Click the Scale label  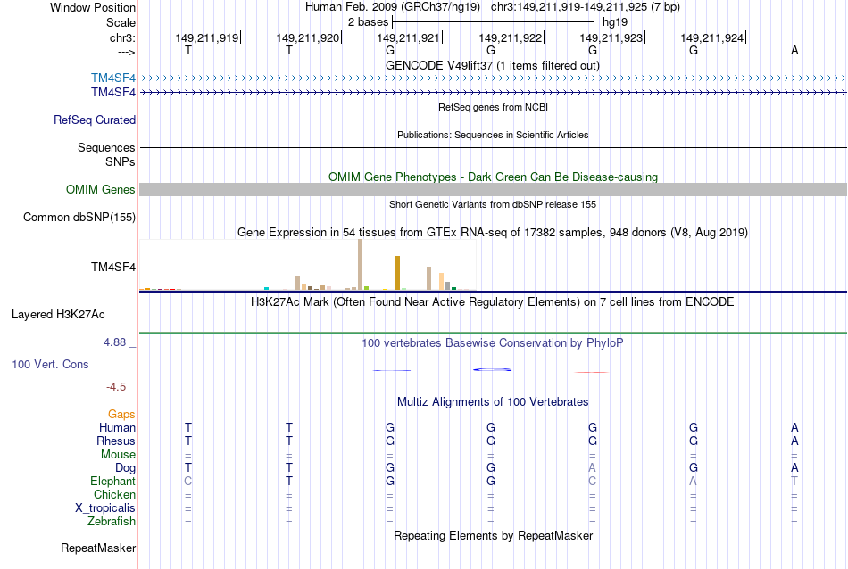point(121,22)
